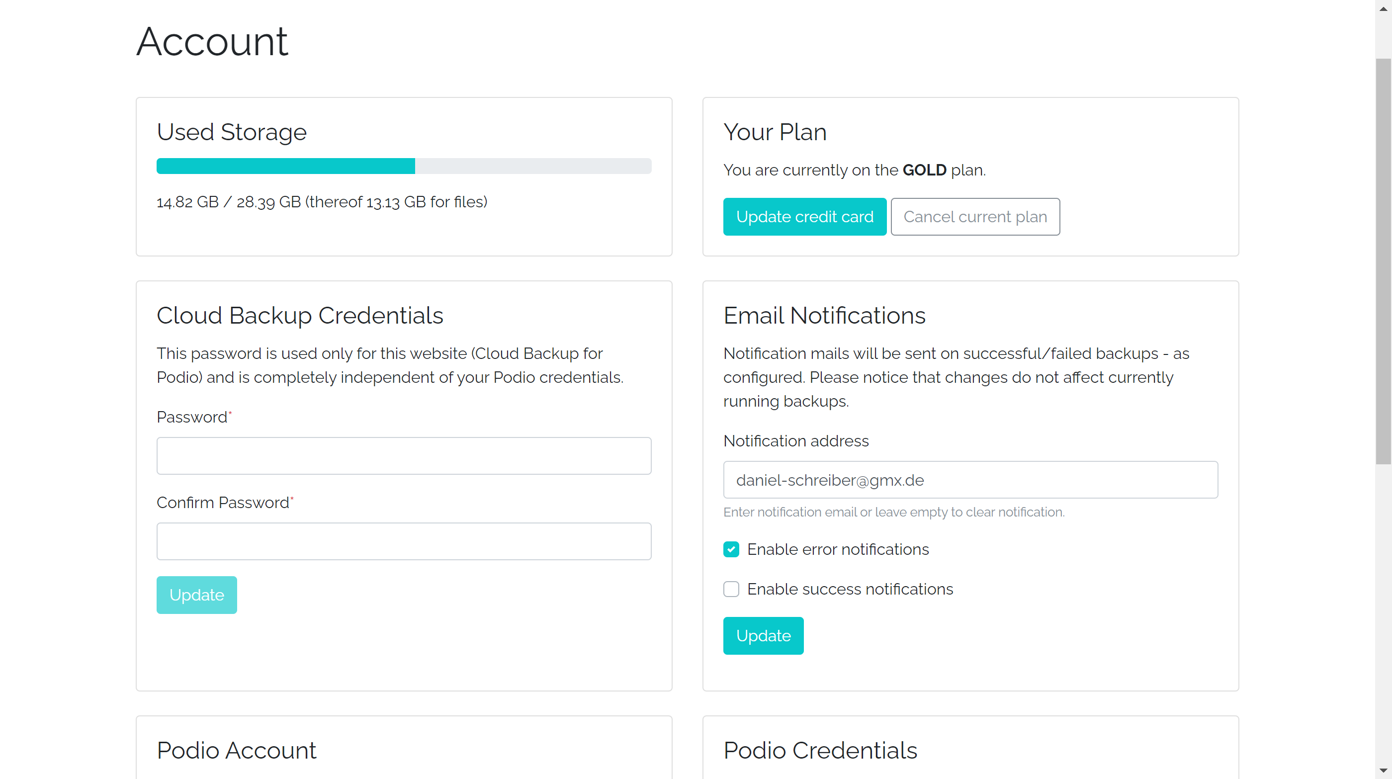This screenshot has height=779, width=1392.
Task: Click the Used Storage progress bar
Action: pos(404,166)
